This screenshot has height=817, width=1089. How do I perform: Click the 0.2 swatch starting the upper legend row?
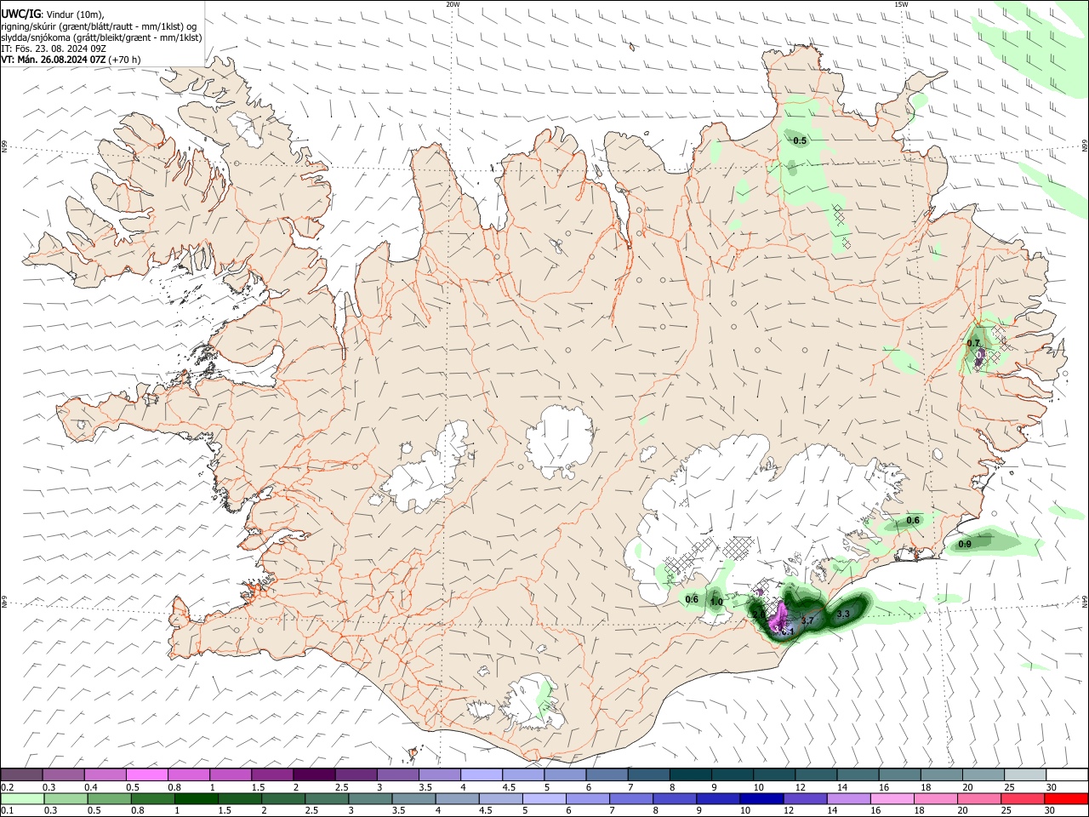pos(22,774)
